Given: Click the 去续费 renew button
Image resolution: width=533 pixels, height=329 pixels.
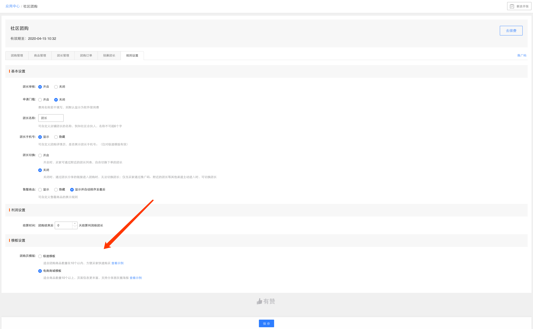Looking at the screenshot, I should (x=511, y=31).
